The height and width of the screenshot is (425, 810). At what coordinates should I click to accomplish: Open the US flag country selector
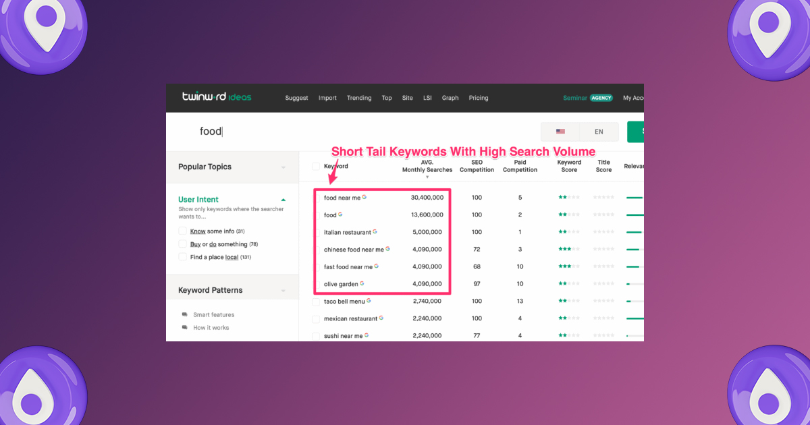(560, 132)
